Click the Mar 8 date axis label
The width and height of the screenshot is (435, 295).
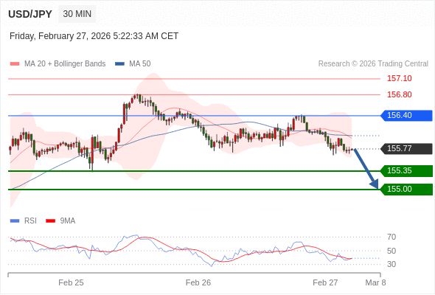pos(375,282)
